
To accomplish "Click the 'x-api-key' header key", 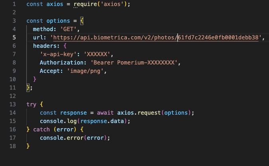I will [58, 54].
